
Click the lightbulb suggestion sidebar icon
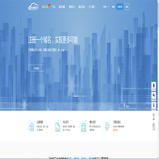(x=154, y=116)
